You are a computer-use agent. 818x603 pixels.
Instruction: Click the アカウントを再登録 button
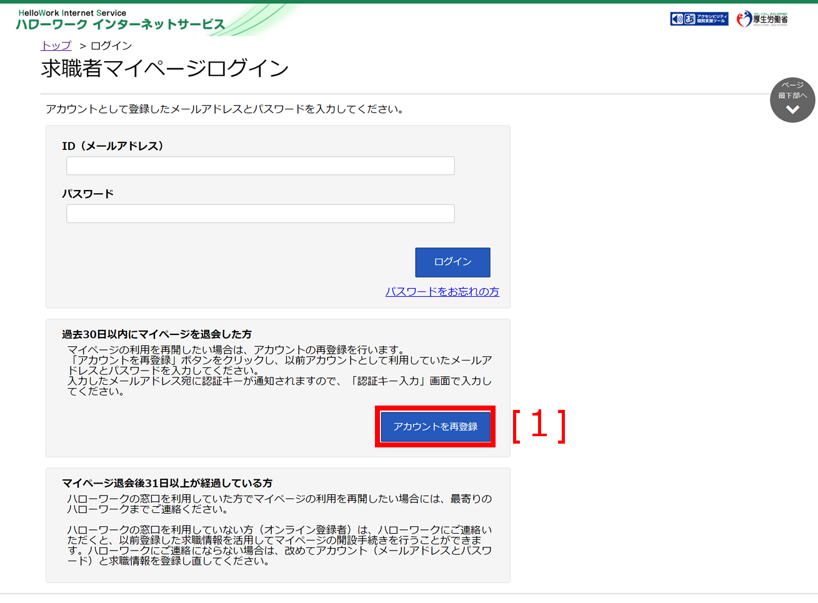(x=435, y=427)
